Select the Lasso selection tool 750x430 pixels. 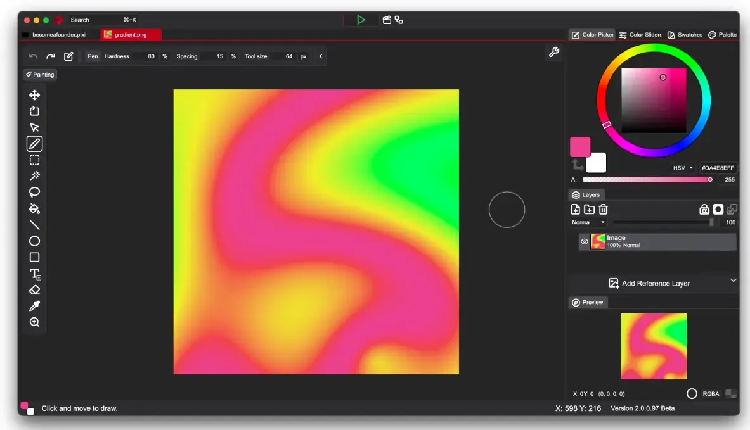coord(34,192)
